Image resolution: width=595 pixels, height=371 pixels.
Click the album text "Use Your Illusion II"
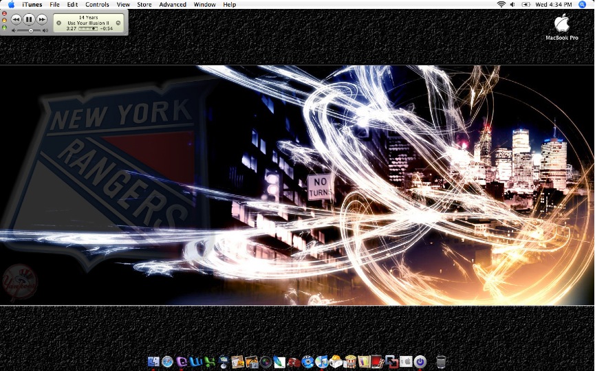coord(89,23)
